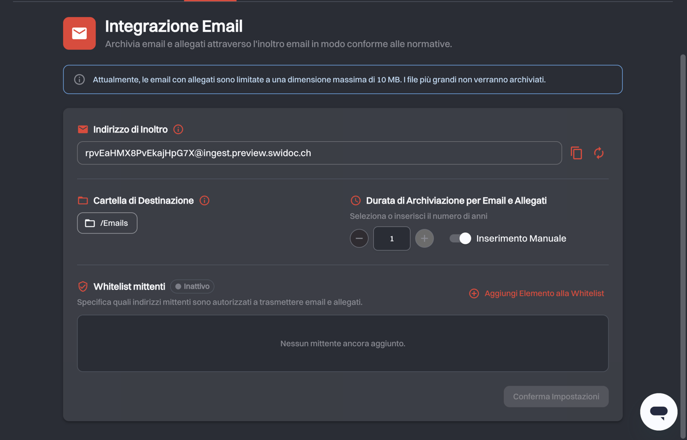Screen dimensions: 687x440
Task: Select the /Emails destination folder button
Action: coord(107,223)
